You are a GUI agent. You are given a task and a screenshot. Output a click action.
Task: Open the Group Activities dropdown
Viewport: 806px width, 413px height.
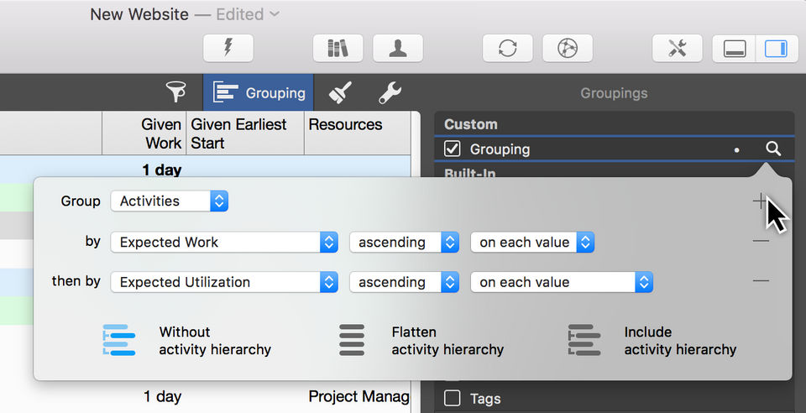coord(170,201)
